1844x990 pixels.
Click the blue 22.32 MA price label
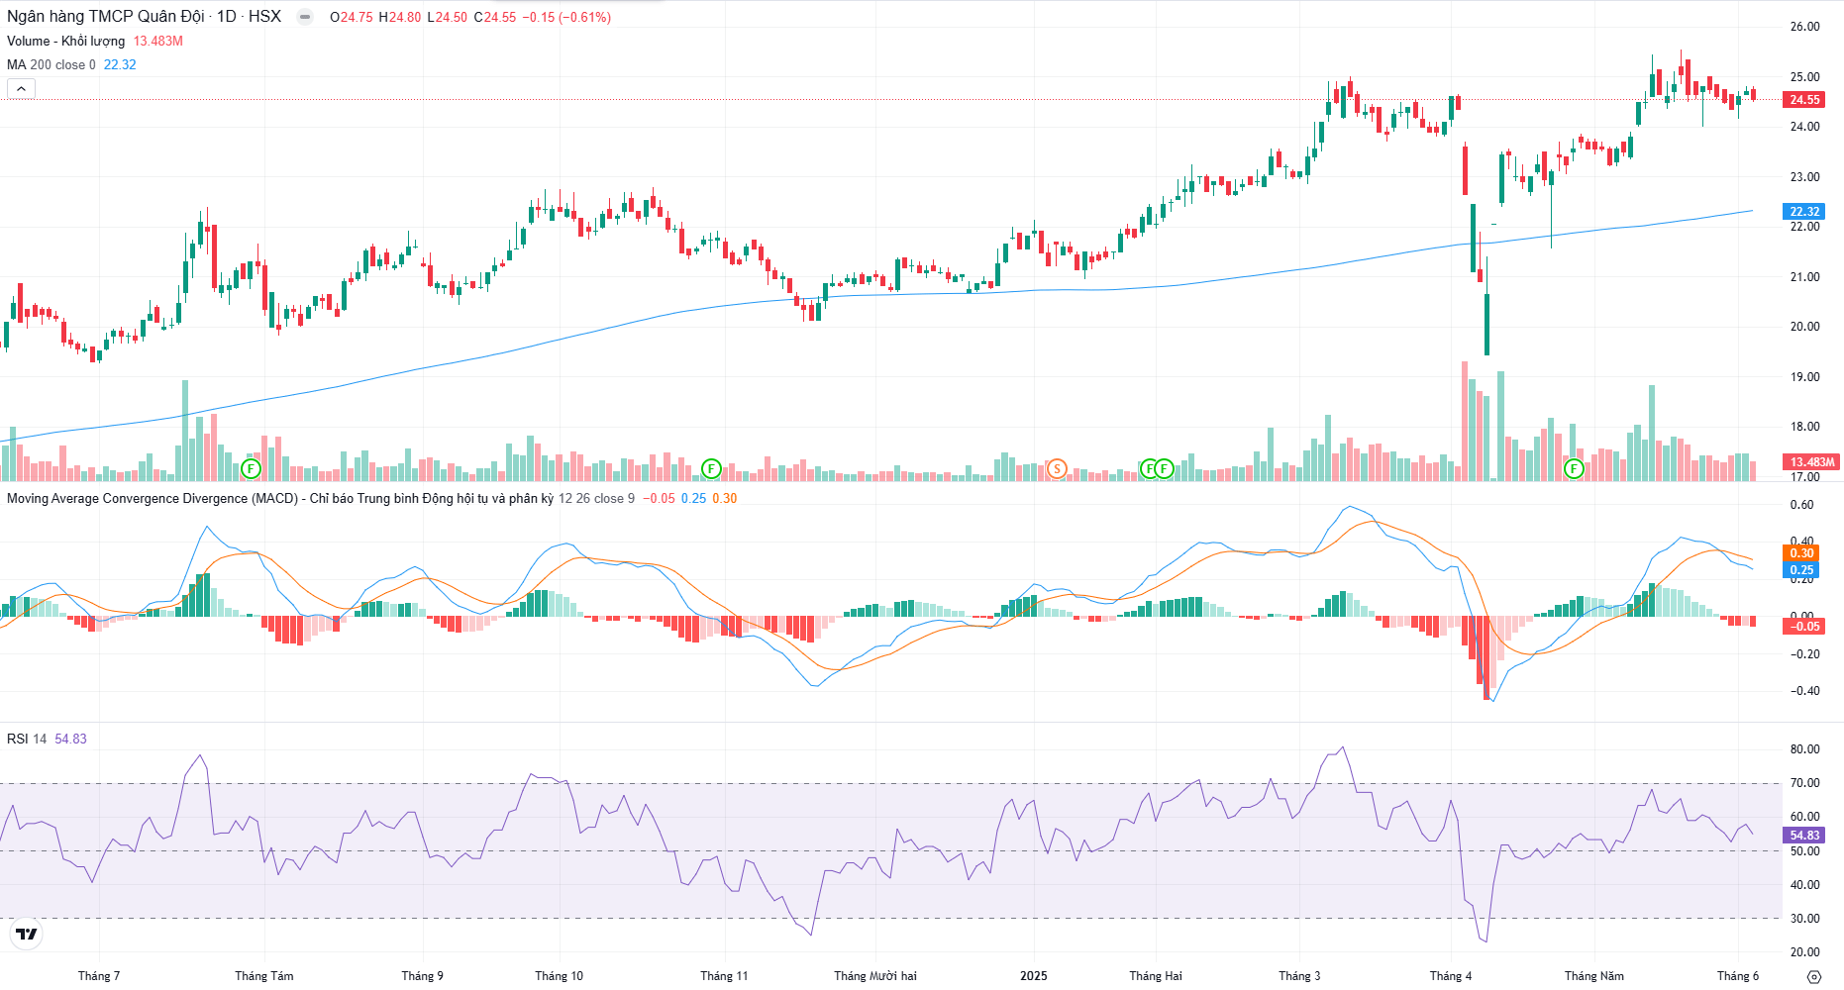tap(1804, 212)
